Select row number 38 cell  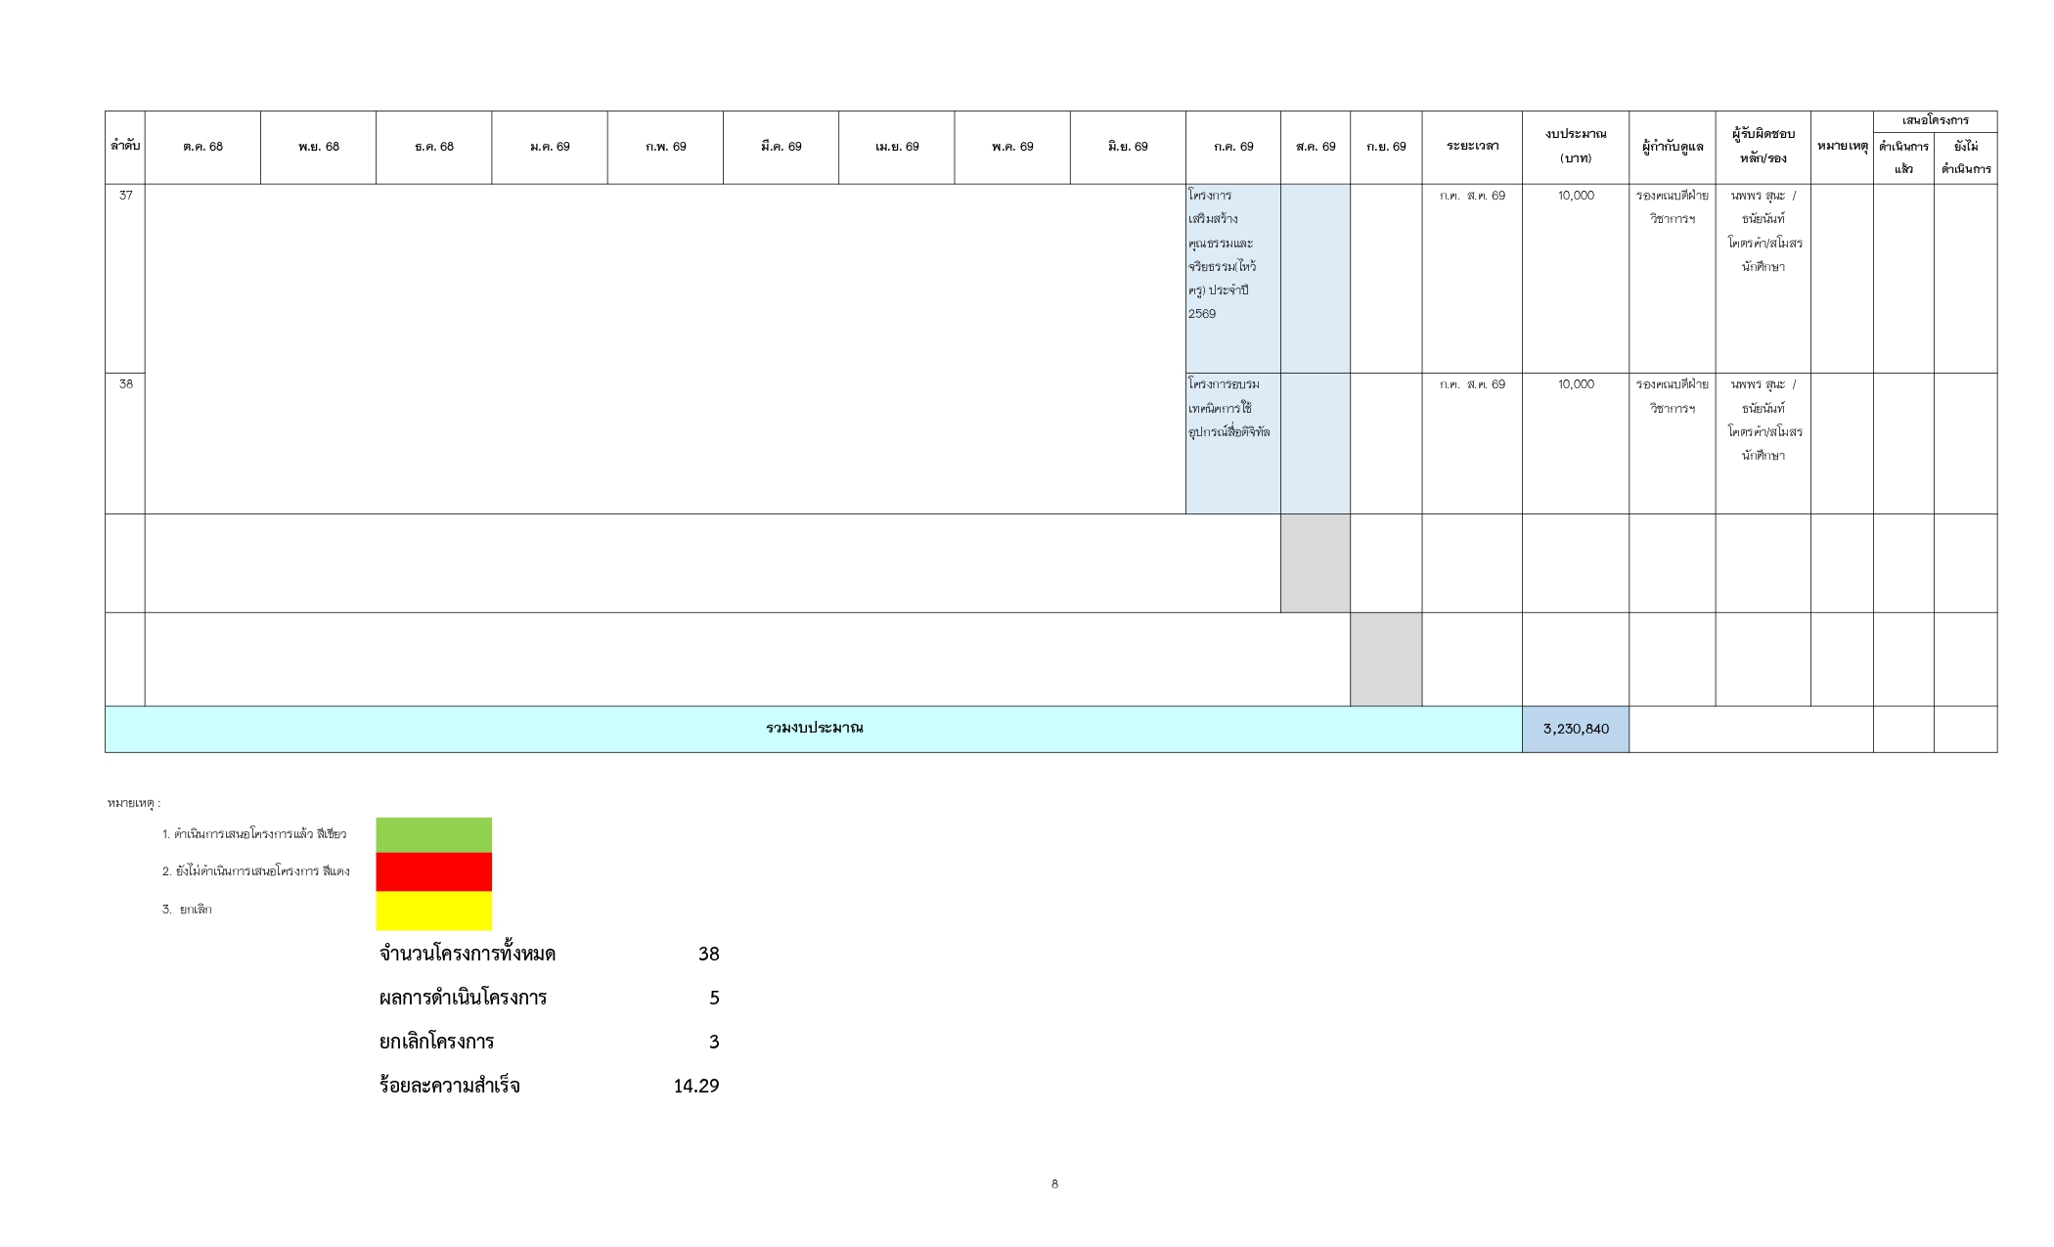coord(125,384)
